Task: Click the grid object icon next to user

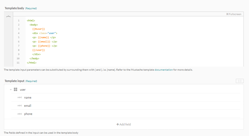Action: [16, 90]
